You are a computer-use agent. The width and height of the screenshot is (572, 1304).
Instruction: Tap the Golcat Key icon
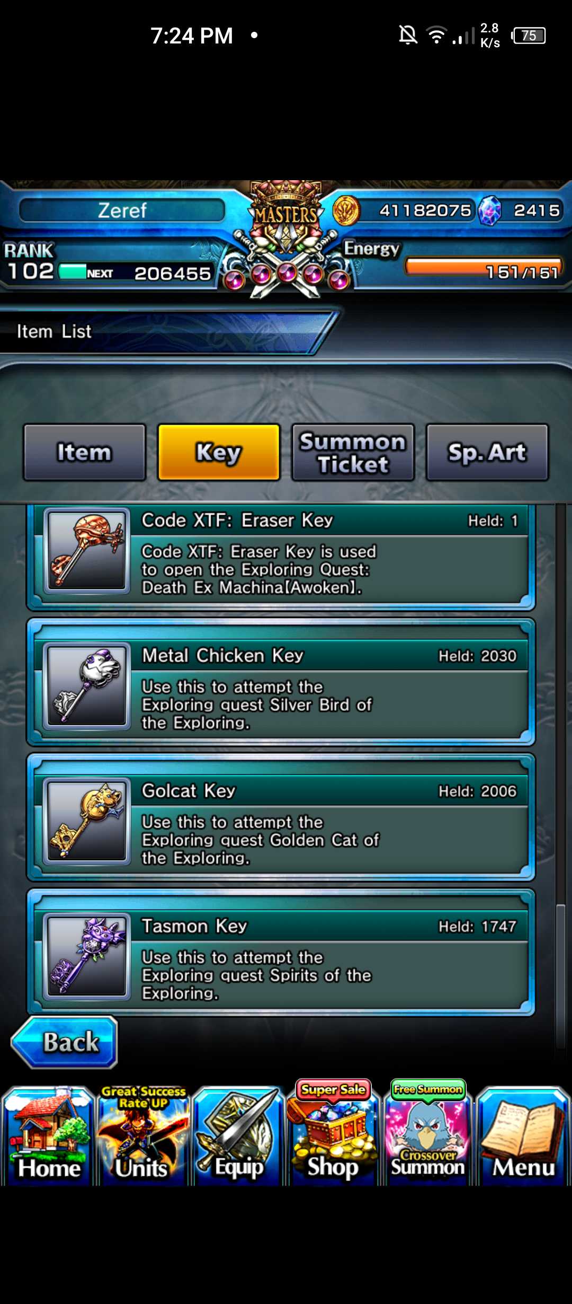(x=87, y=821)
